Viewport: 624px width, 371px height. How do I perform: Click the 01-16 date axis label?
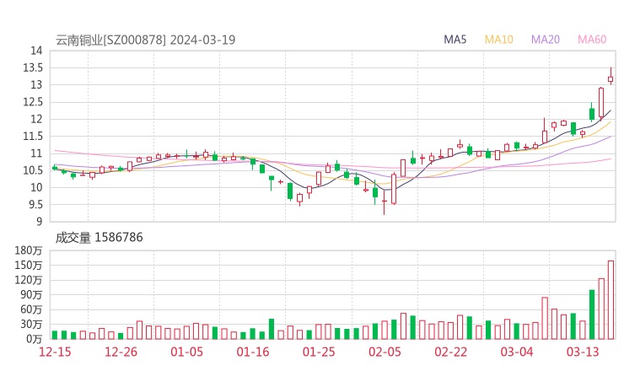(x=253, y=352)
